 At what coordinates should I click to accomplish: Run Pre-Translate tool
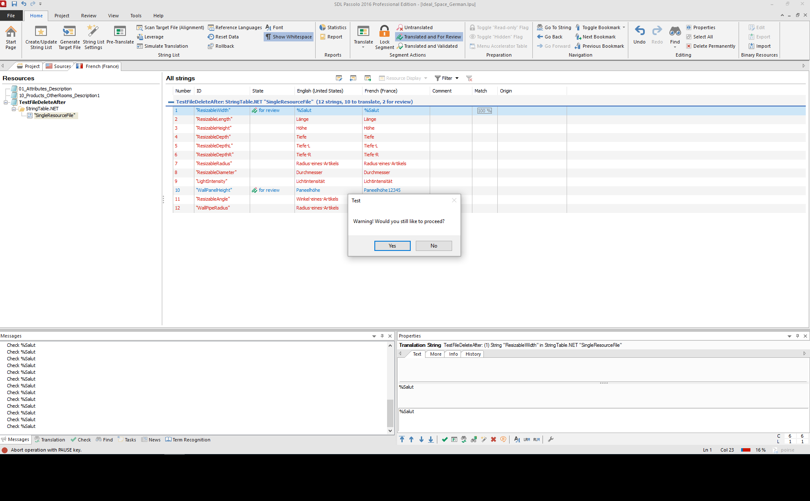120,35
